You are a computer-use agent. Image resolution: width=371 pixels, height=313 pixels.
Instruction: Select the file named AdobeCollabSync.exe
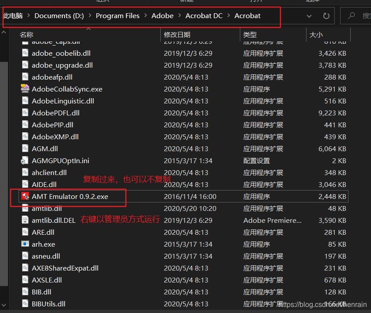(x=67, y=89)
